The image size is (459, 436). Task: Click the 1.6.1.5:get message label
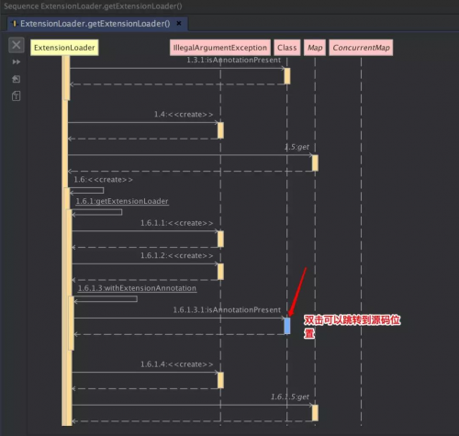[x=290, y=397]
